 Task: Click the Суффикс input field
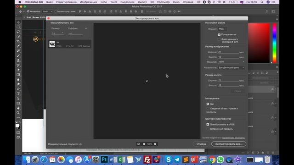pyautogui.click(x=75, y=33)
